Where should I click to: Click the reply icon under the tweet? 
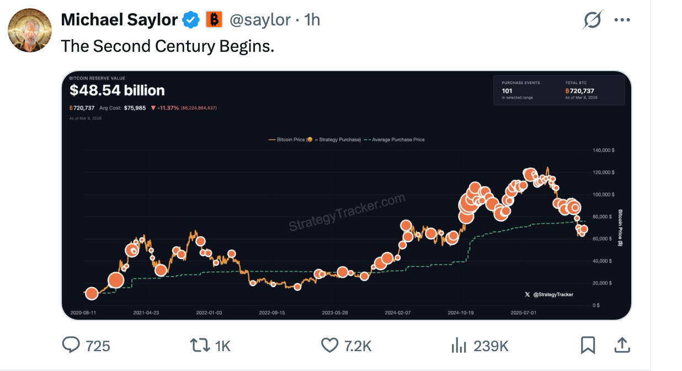(x=72, y=345)
